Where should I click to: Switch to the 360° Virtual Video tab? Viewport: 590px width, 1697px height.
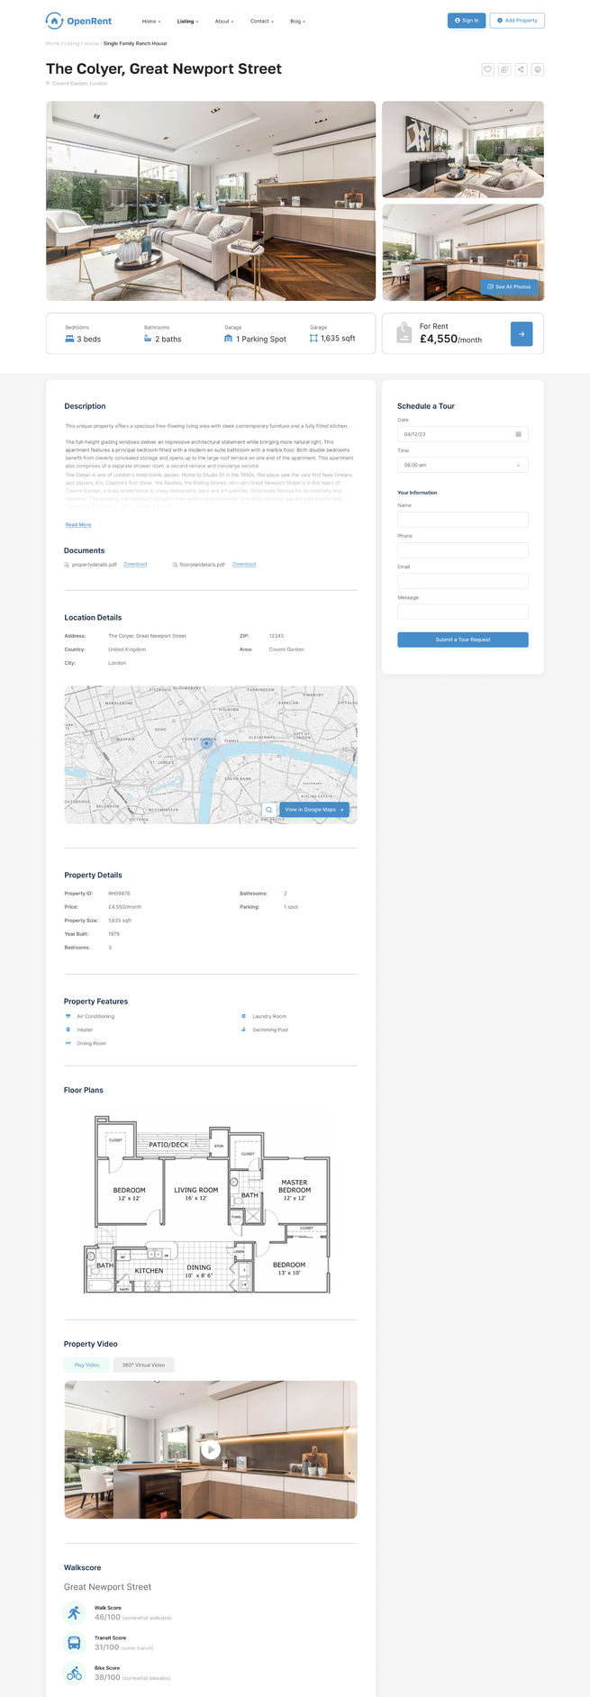pos(143,1365)
